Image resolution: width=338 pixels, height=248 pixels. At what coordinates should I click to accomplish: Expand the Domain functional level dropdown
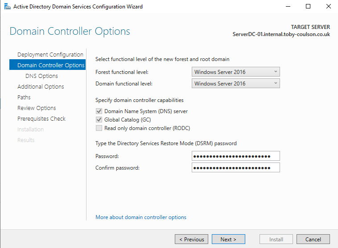235,83
